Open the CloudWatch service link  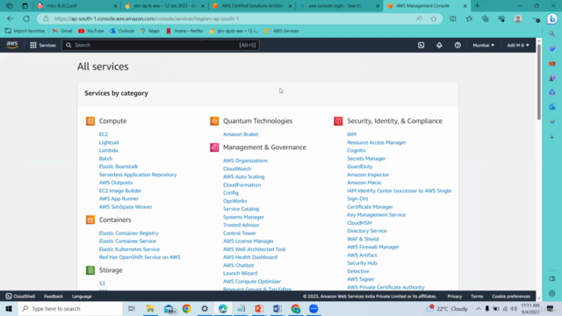[237, 169]
